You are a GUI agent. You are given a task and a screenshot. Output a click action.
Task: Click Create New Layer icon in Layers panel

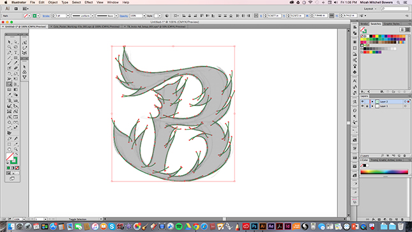399,156
